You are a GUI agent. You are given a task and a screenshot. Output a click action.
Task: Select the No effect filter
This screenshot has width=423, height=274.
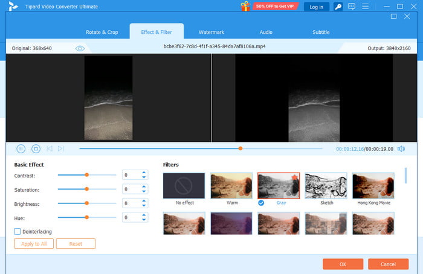tap(184, 186)
